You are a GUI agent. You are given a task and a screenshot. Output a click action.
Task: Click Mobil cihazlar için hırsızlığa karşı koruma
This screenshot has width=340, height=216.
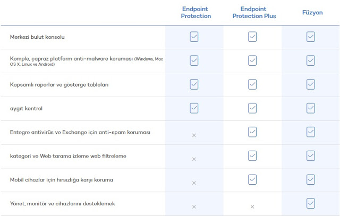coord(61,180)
